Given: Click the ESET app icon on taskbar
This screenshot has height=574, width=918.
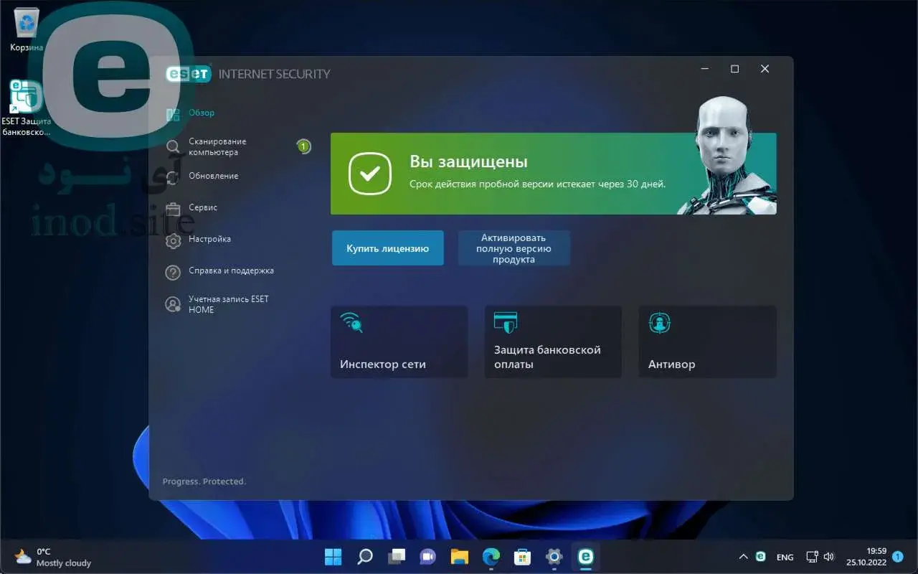Looking at the screenshot, I should (x=585, y=556).
